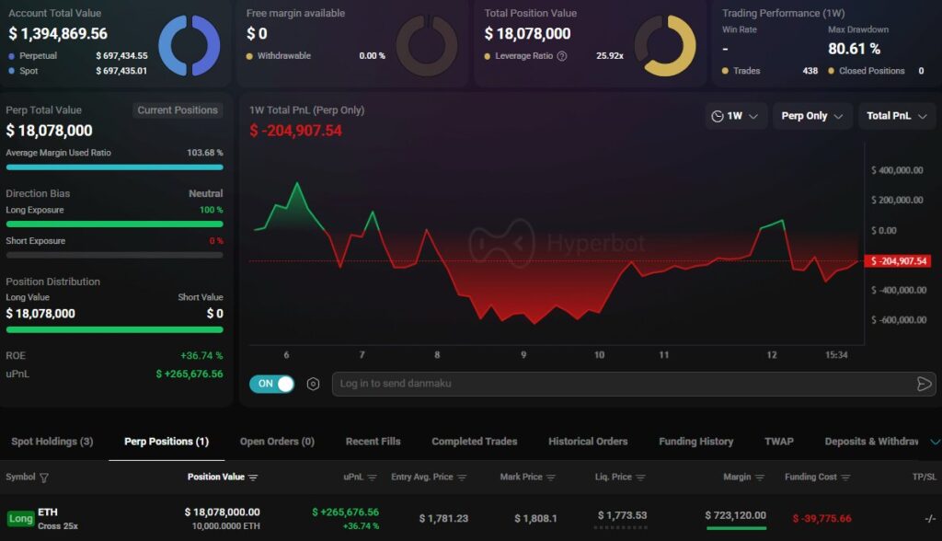Sort by Liq. Price column icon
The width and height of the screenshot is (942, 541).
[640, 478]
